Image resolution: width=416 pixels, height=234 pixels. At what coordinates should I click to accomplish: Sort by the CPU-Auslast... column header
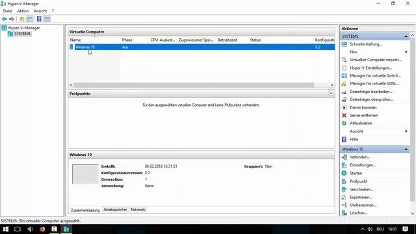click(163, 40)
